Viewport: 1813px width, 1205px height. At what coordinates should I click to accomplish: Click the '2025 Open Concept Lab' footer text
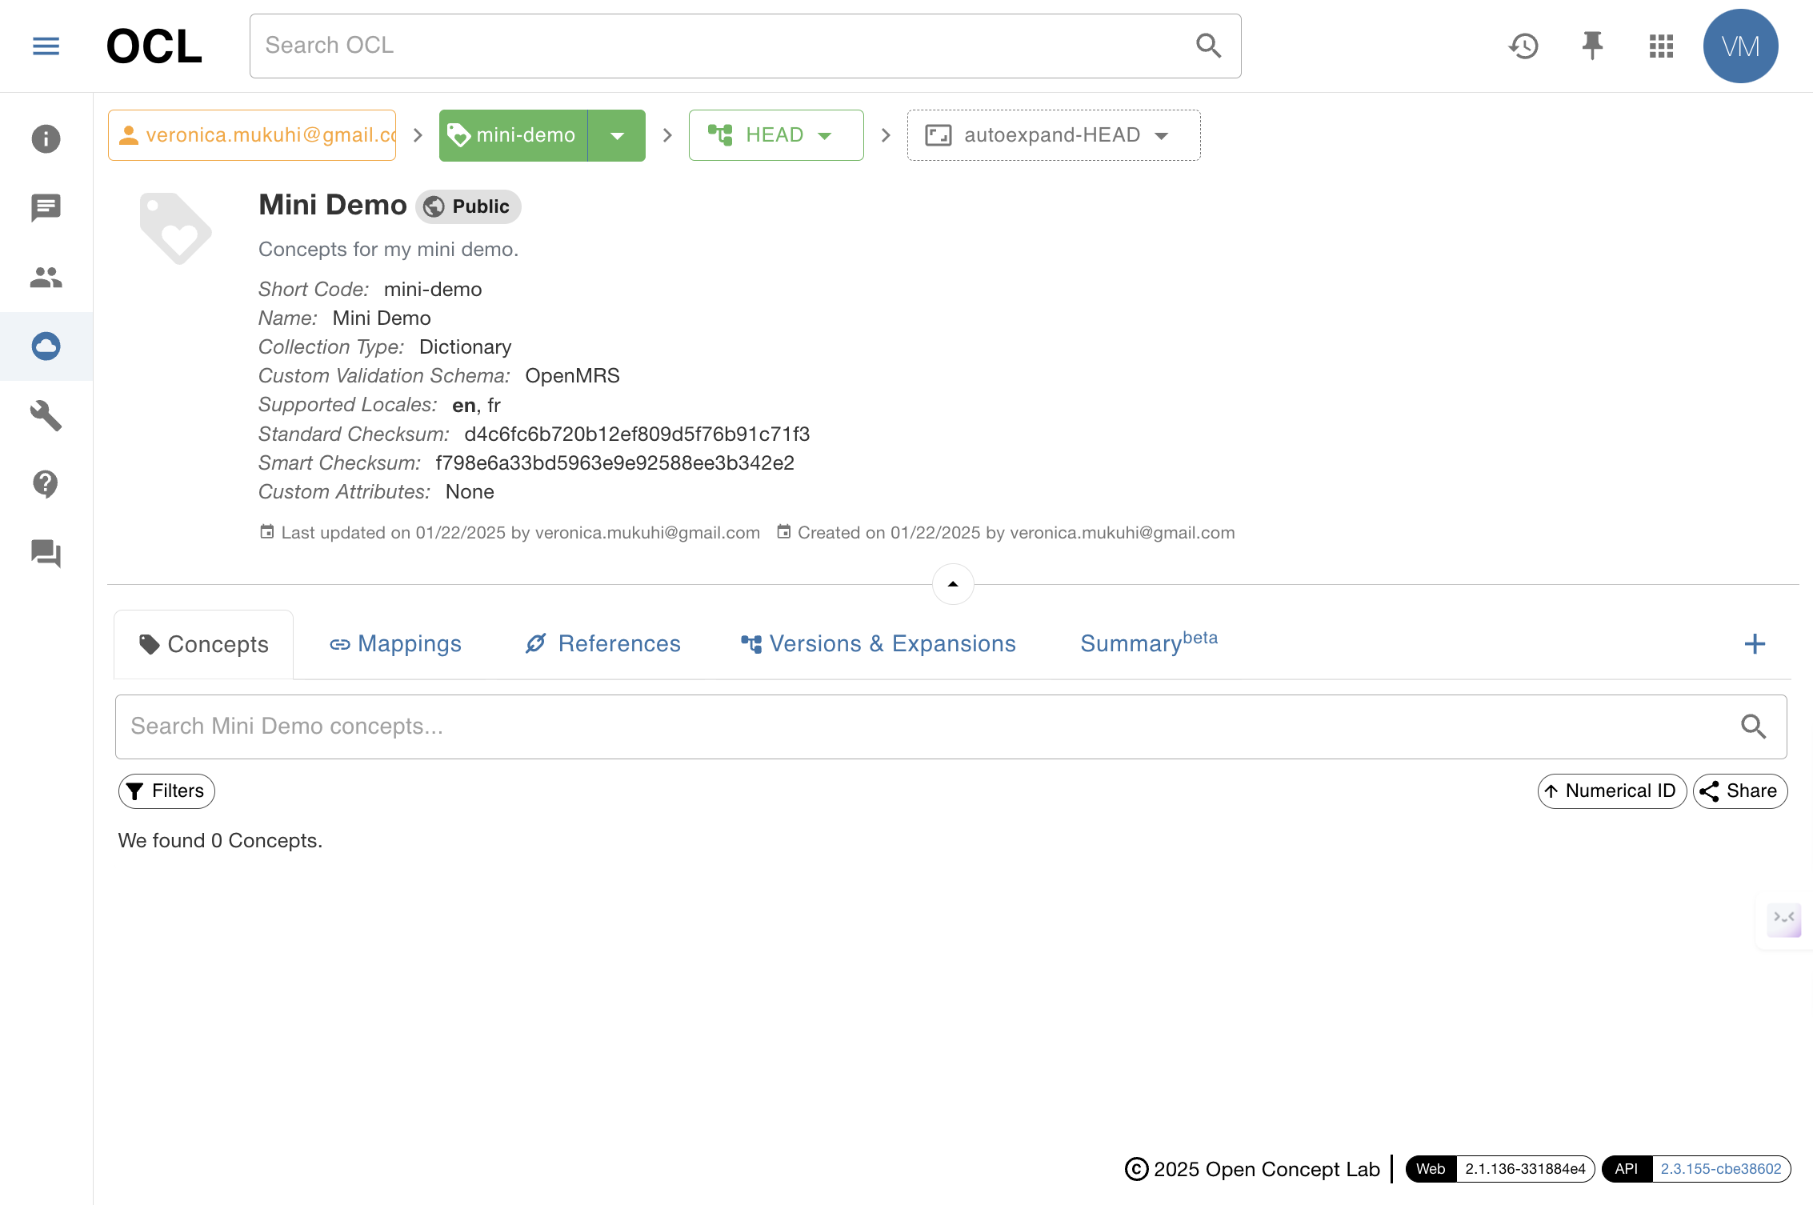(x=1267, y=1170)
